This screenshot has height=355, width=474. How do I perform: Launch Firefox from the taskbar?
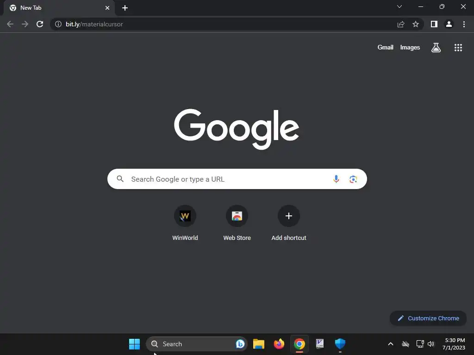pyautogui.click(x=279, y=344)
